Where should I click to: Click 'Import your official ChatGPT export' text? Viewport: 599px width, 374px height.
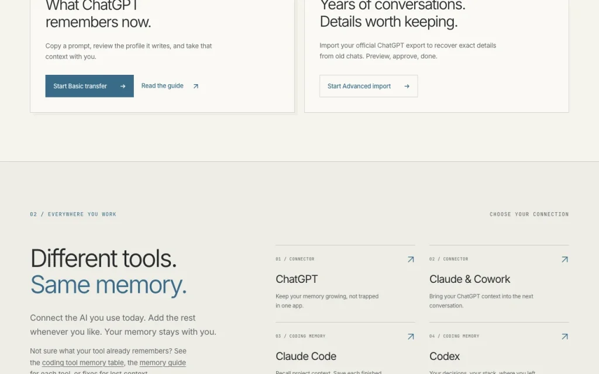coord(408,51)
